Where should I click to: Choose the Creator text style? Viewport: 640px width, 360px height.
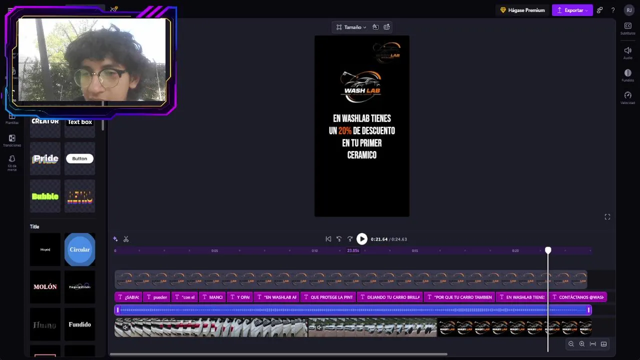click(x=45, y=127)
